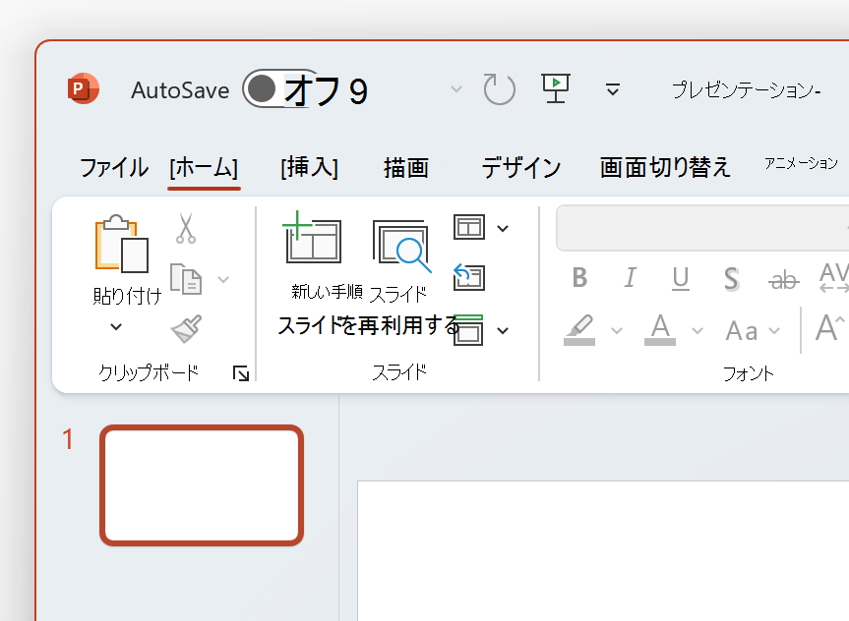Toggle Italic formatting
The width and height of the screenshot is (849, 621).
pos(630,278)
